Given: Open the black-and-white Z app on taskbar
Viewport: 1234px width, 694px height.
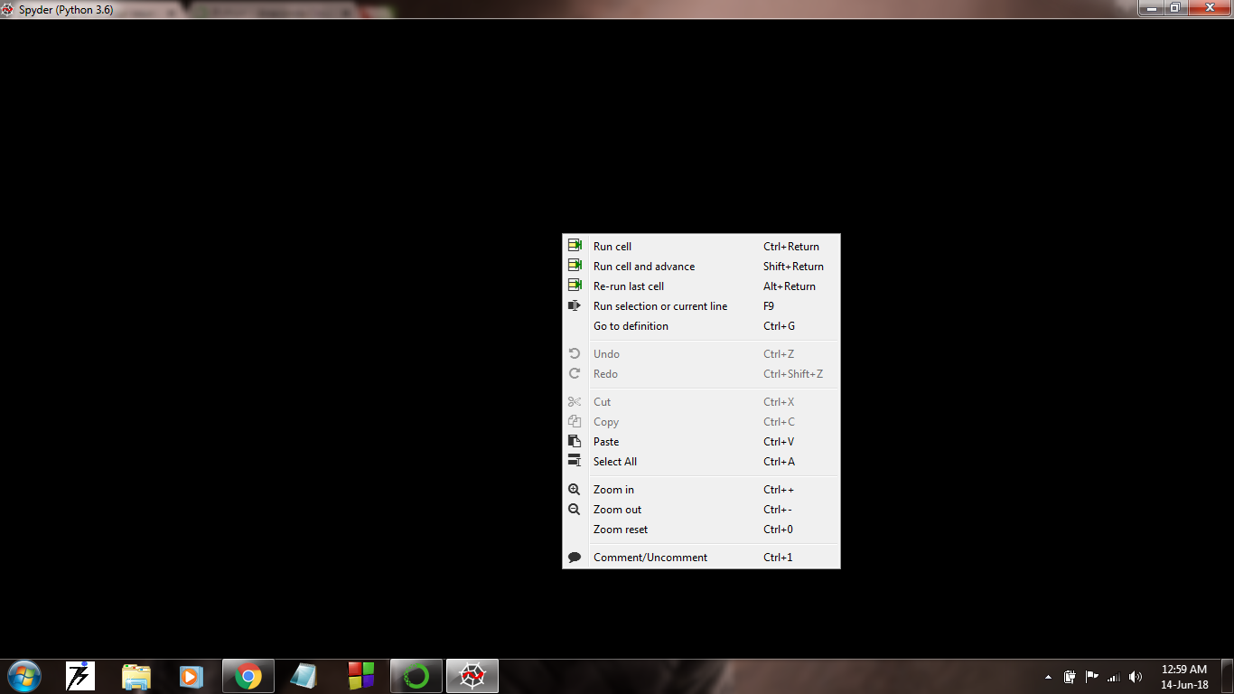Looking at the screenshot, I should pyautogui.click(x=80, y=676).
